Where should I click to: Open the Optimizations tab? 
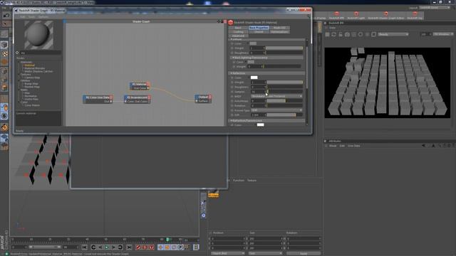coord(279,31)
